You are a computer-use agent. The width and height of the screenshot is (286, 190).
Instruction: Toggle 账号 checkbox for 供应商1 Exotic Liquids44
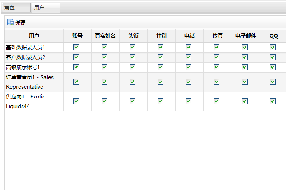tap(76, 101)
